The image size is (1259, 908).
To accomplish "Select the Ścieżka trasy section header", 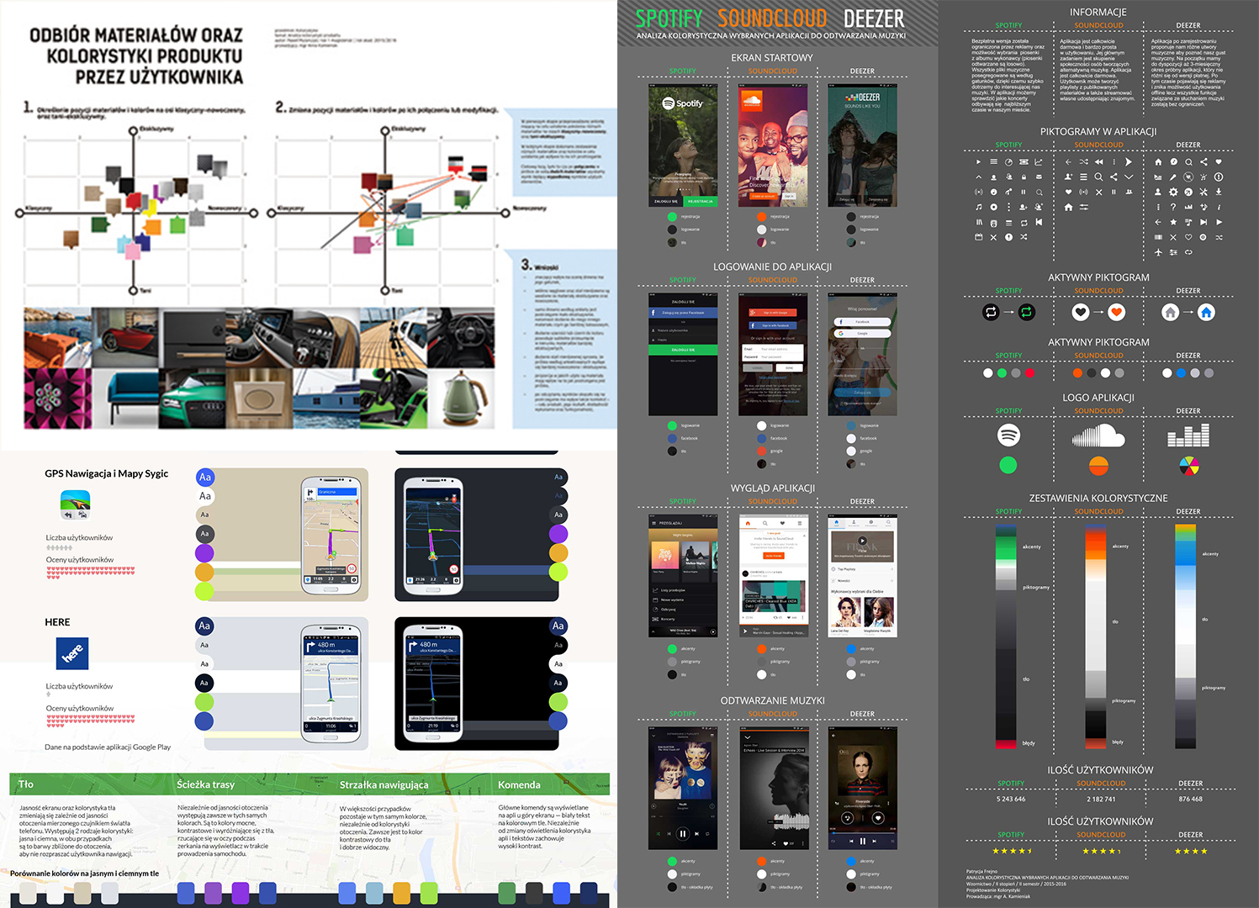I will (206, 784).
